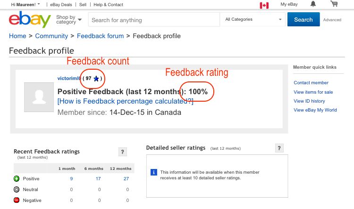
Task: Click the blue feedback star icon
Action: click(96, 79)
